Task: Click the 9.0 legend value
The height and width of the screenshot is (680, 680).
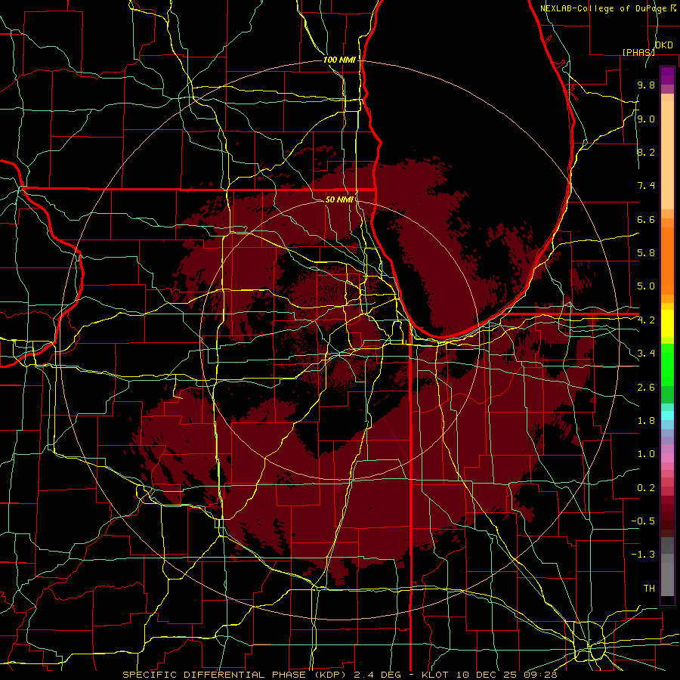Action: [646, 119]
